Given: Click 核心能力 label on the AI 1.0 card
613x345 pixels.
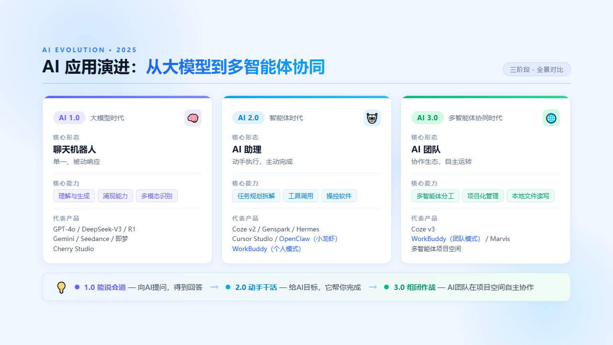Looking at the screenshot, I should coord(66,184).
